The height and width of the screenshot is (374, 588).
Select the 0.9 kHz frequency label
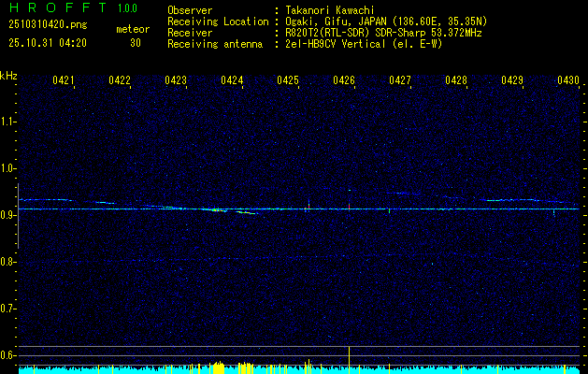coord(8,215)
